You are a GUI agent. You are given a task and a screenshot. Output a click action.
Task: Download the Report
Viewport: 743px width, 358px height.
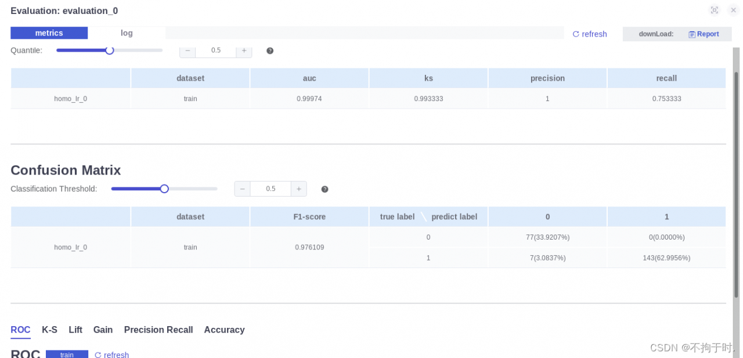(704, 34)
